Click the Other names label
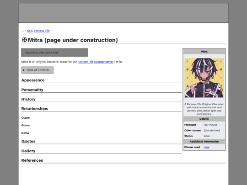 (x=193, y=130)
